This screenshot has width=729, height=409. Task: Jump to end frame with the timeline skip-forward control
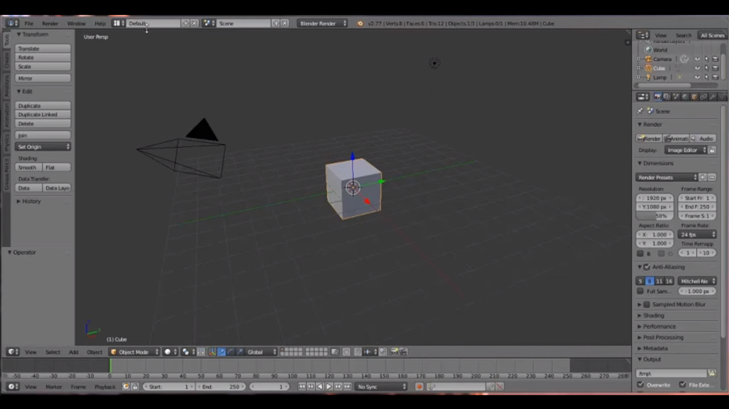point(347,386)
